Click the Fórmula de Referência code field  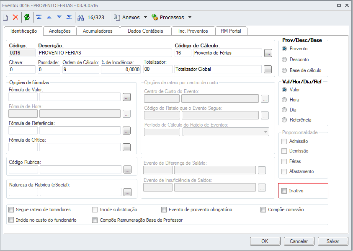[23, 130]
